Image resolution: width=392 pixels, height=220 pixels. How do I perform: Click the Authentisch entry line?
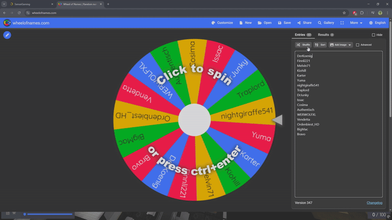click(x=305, y=110)
